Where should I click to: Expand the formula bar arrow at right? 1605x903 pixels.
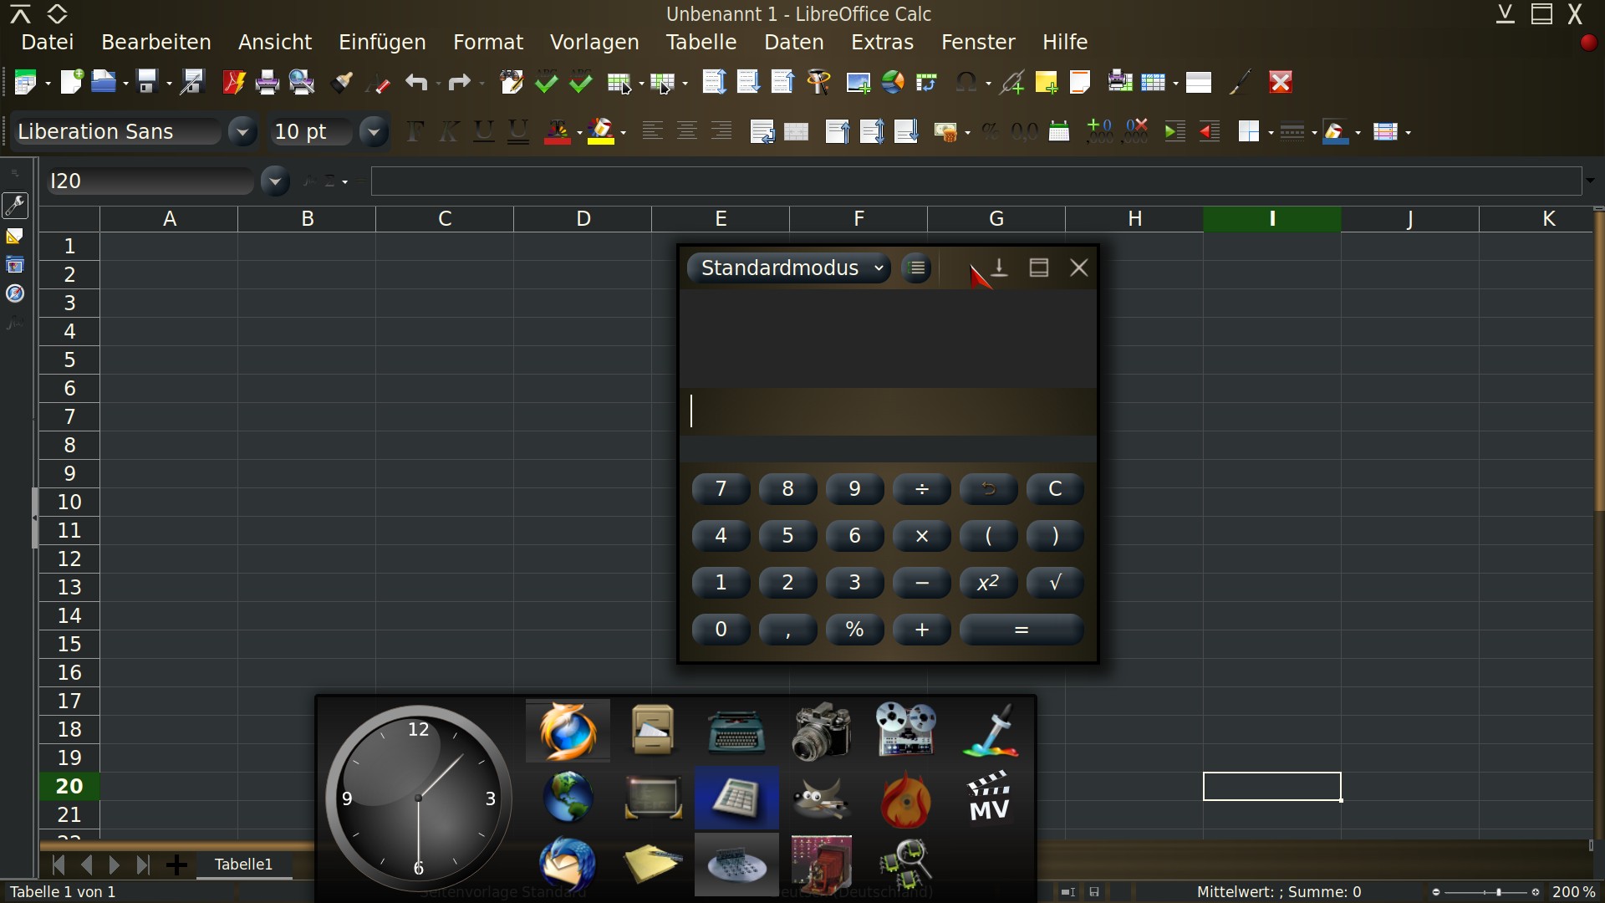point(1590,181)
